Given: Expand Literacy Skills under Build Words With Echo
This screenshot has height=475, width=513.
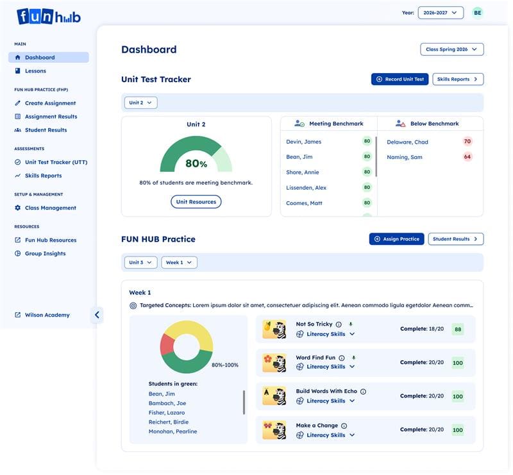Looking at the screenshot, I should [352, 401].
